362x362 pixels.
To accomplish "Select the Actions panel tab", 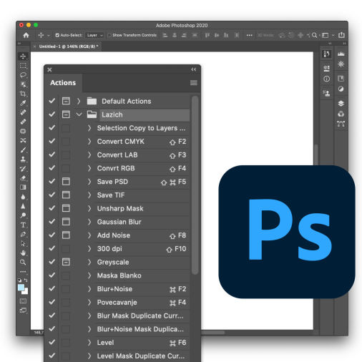I will pos(63,83).
